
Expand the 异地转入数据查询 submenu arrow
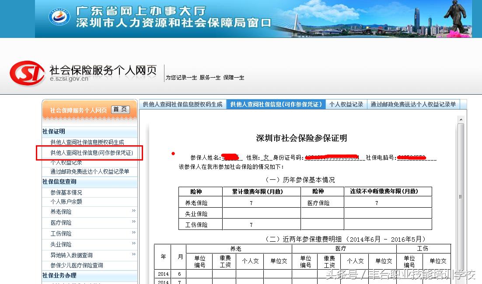point(134,255)
